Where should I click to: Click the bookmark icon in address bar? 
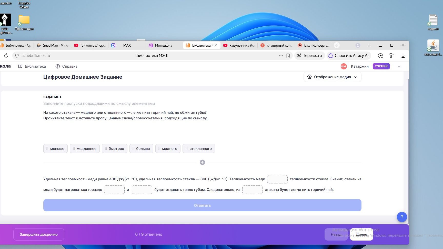pyautogui.click(x=288, y=56)
